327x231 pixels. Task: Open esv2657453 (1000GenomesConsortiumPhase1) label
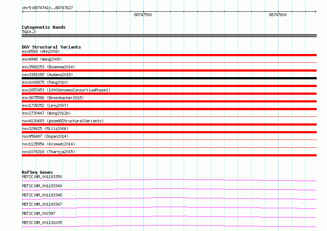tap(66, 90)
